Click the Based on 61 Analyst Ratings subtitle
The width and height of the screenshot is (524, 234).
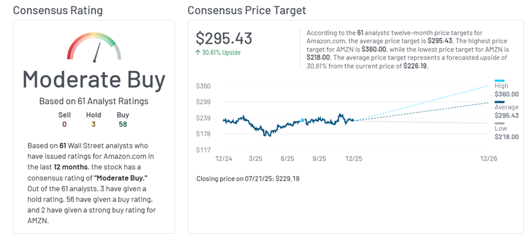[94, 101]
